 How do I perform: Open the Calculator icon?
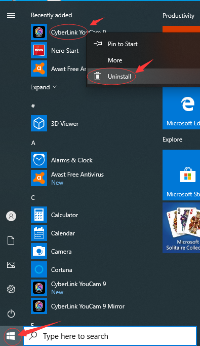point(39,215)
